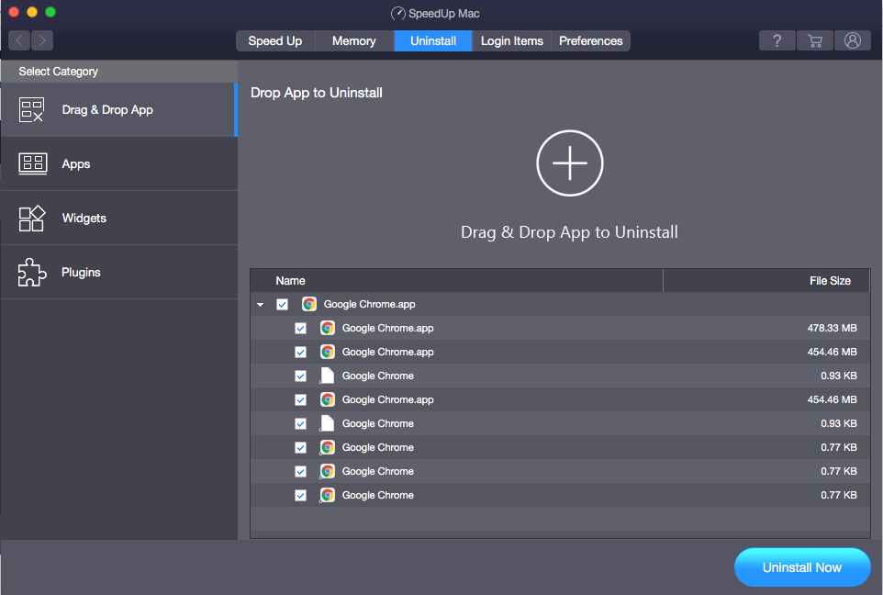Click Chrome icon in 478.33 MB row
Viewport: 883px width, 595px height.
[x=328, y=328]
